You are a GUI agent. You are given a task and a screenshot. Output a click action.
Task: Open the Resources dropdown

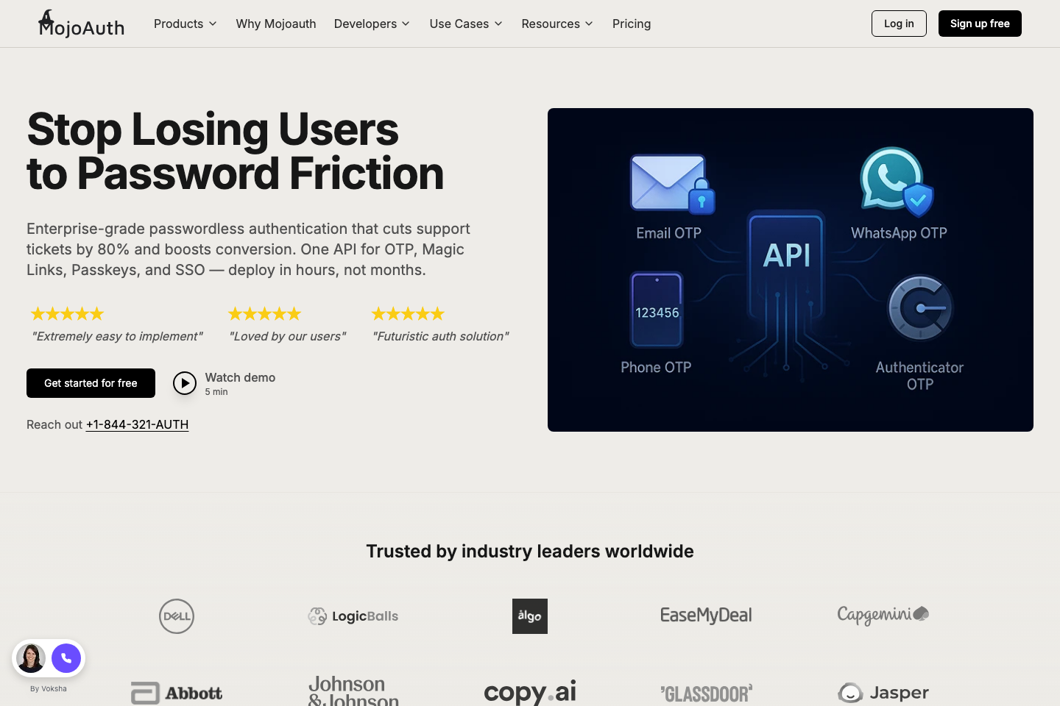click(557, 24)
